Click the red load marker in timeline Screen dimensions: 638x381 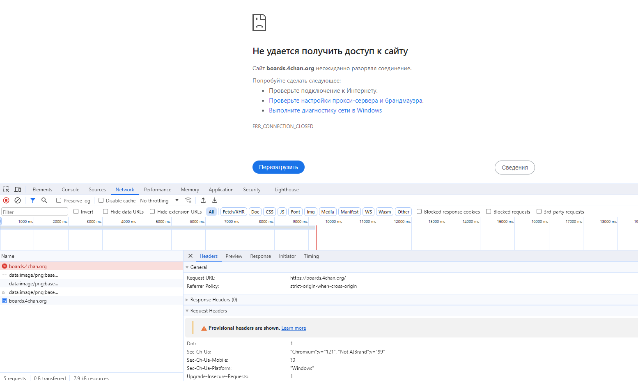tap(316, 237)
